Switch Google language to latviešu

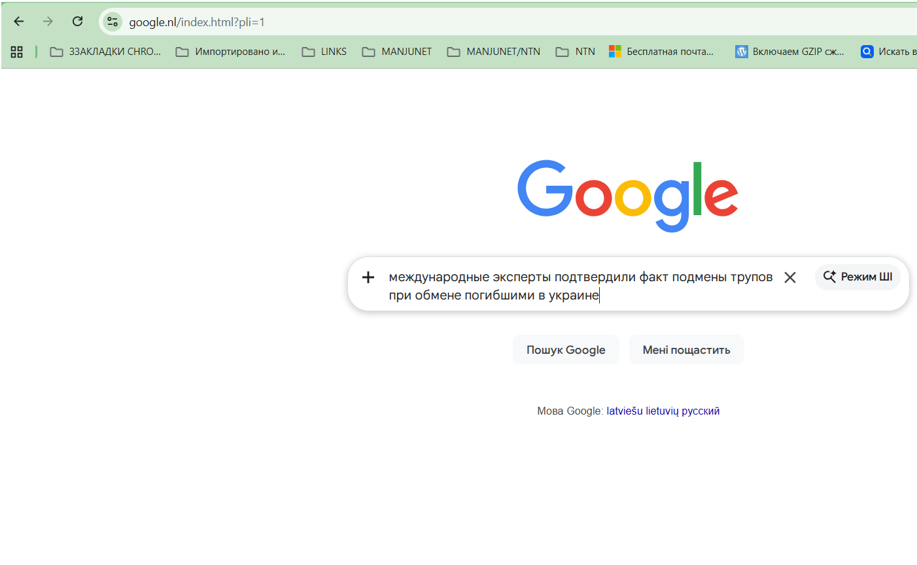click(625, 411)
